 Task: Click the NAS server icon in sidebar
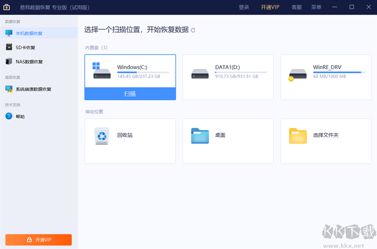pyautogui.click(x=8, y=62)
